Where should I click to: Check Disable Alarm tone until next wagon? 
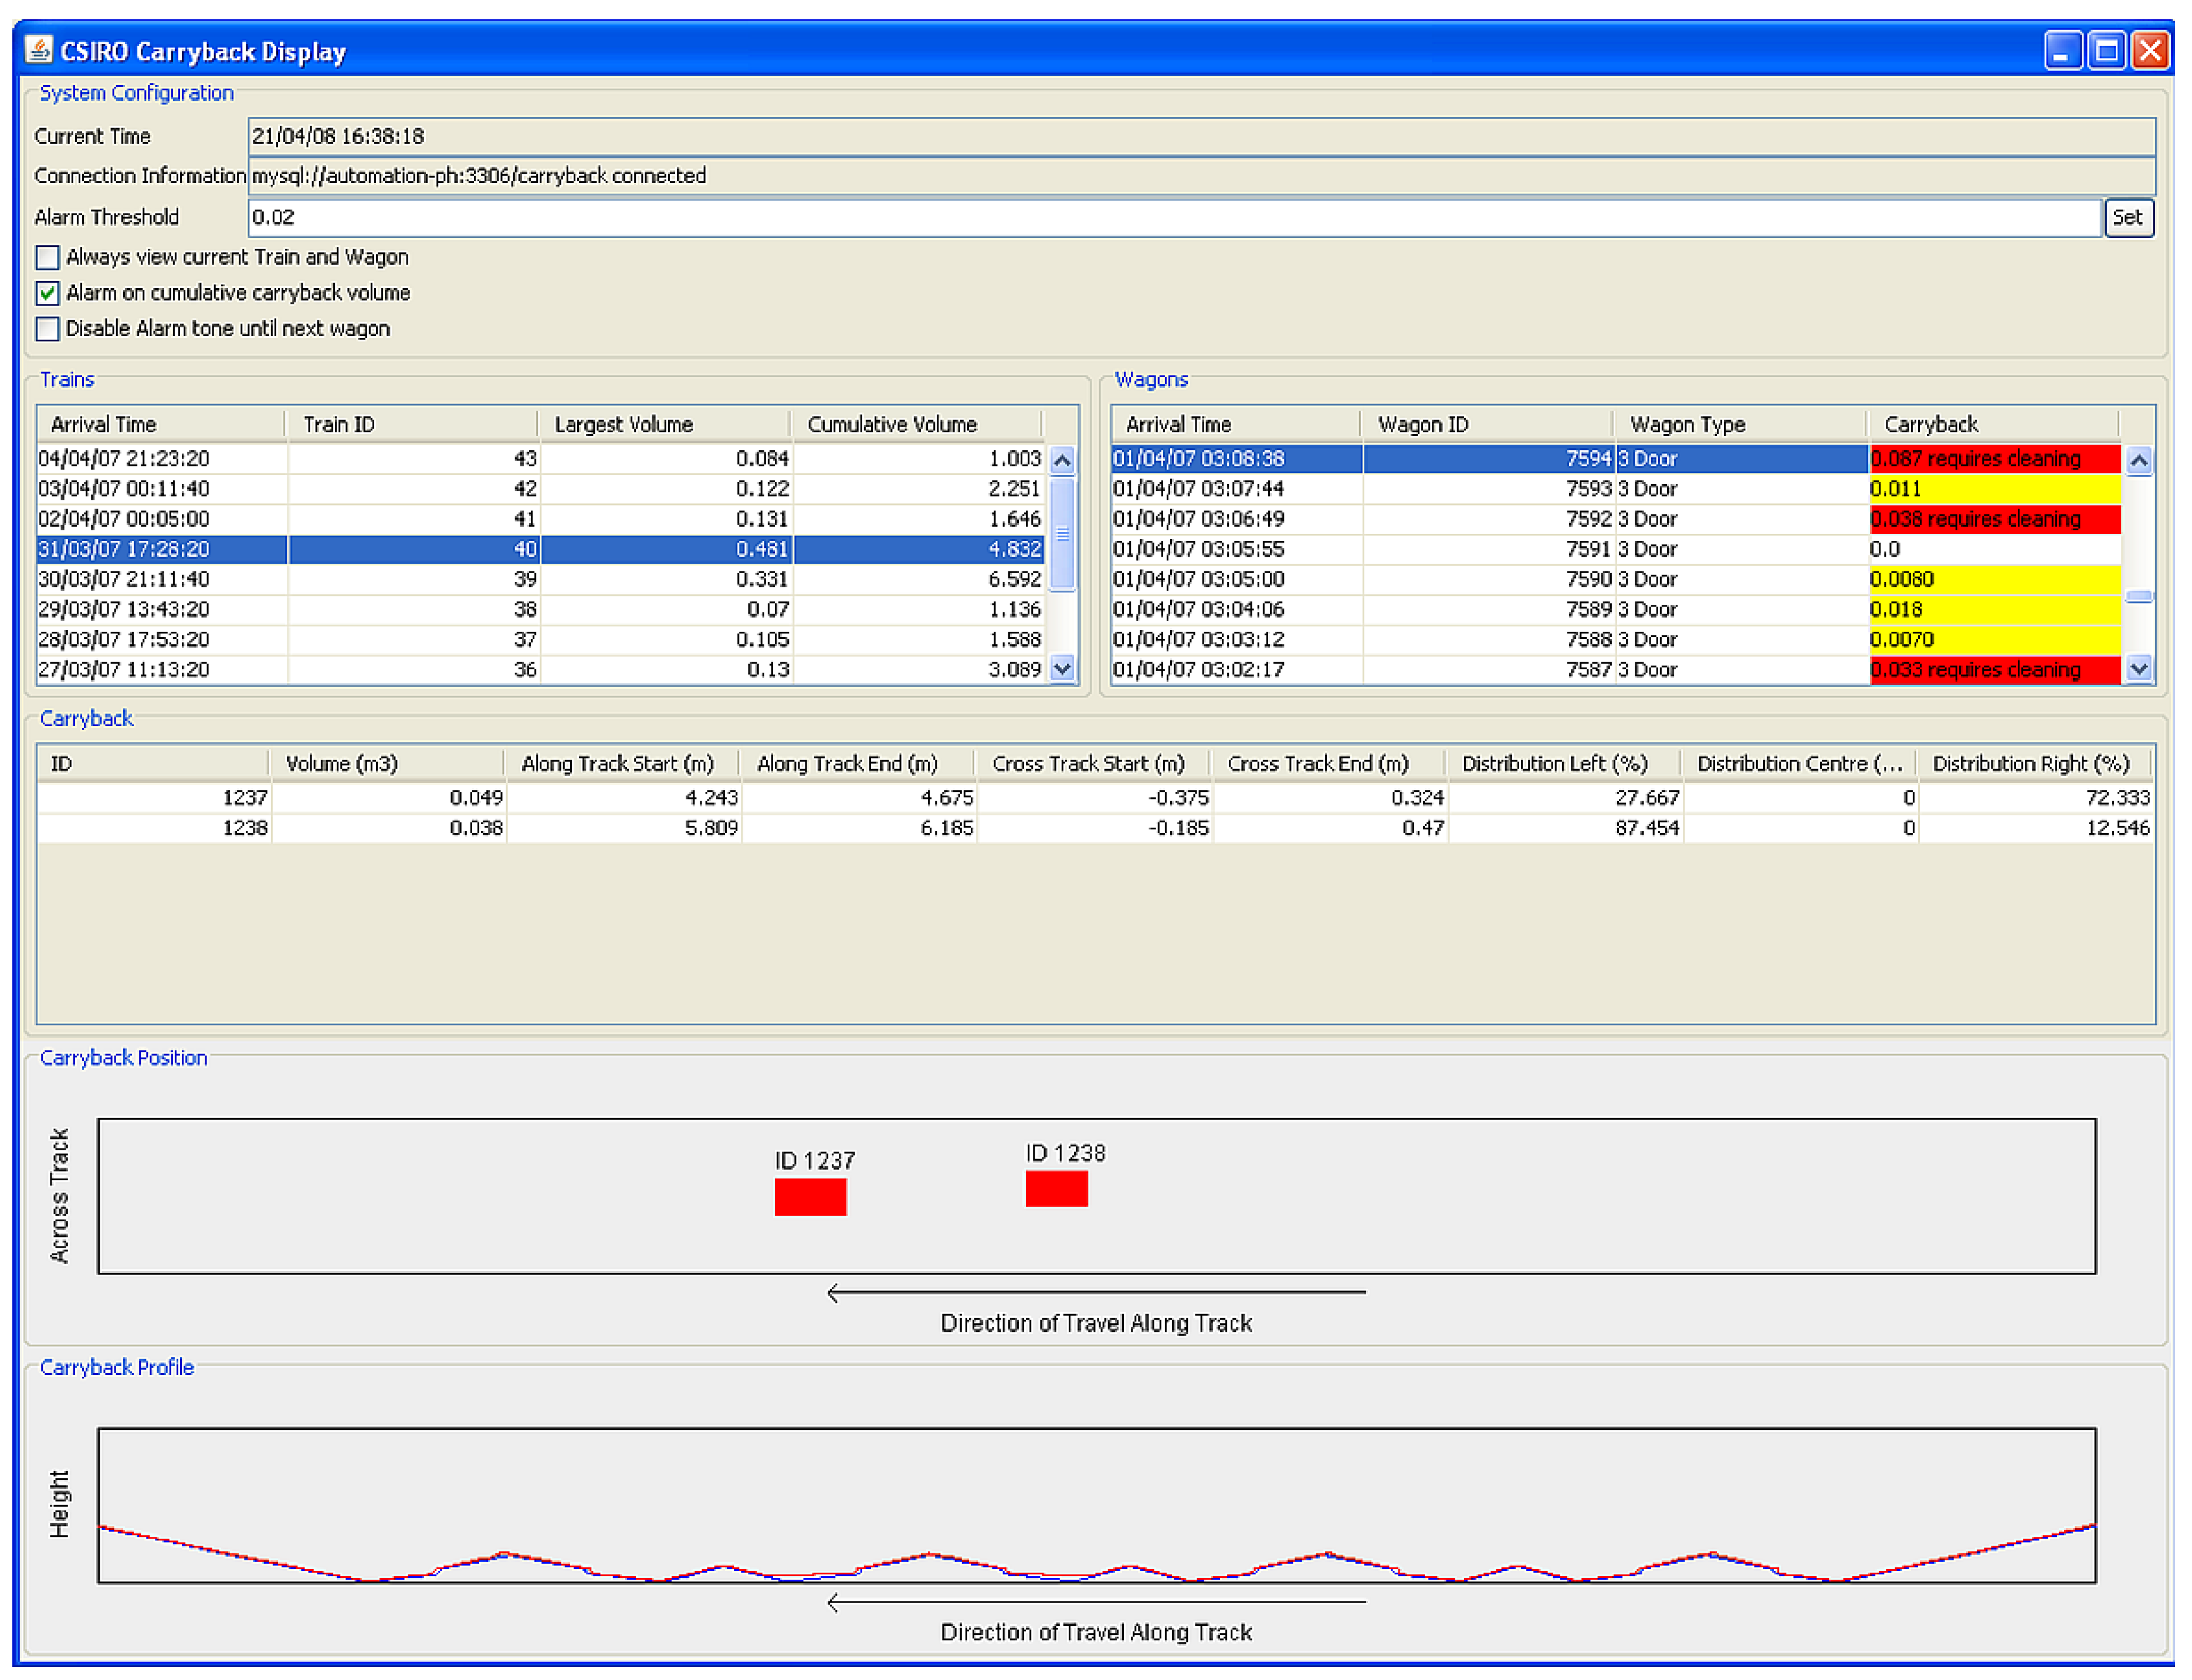tap(47, 329)
